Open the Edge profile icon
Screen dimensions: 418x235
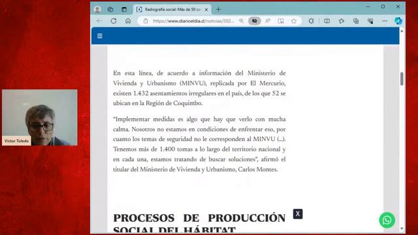(x=97, y=10)
